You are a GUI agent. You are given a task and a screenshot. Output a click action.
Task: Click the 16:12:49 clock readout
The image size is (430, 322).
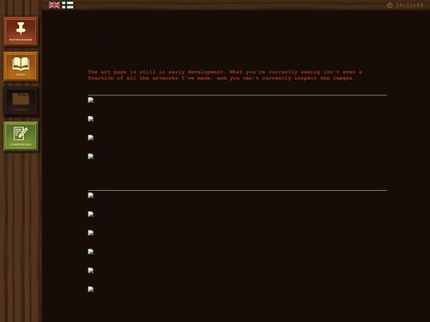point(409,5)
